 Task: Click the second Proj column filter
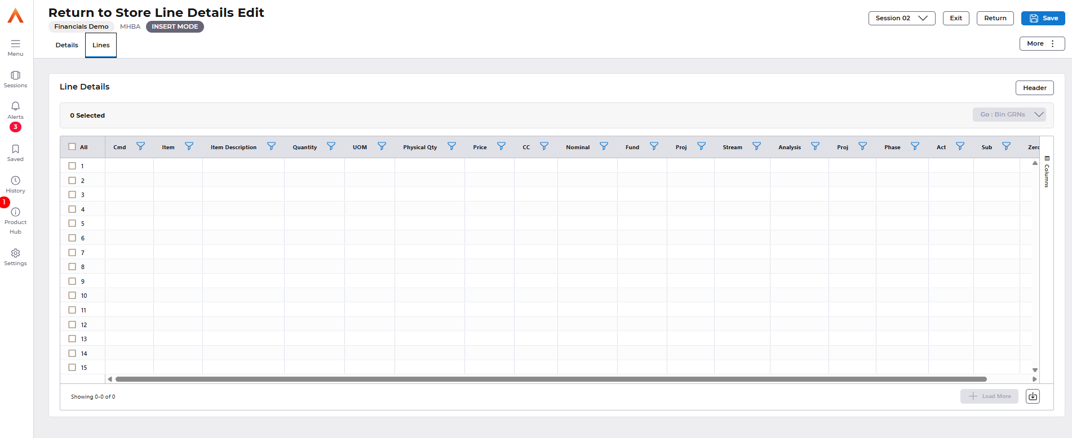click(x=863, y=146)
